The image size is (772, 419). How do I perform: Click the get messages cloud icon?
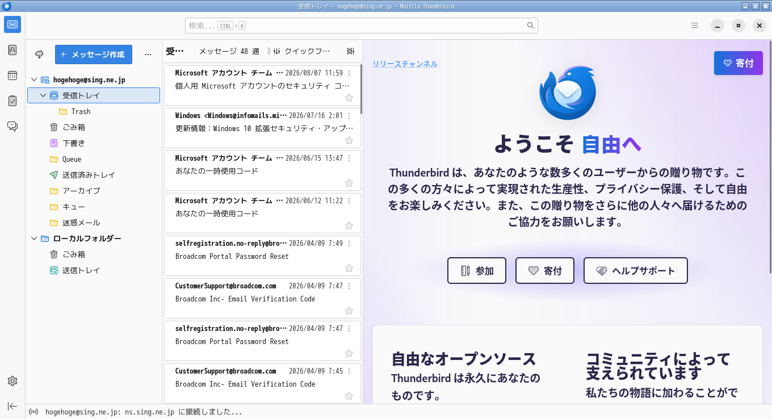39,55
